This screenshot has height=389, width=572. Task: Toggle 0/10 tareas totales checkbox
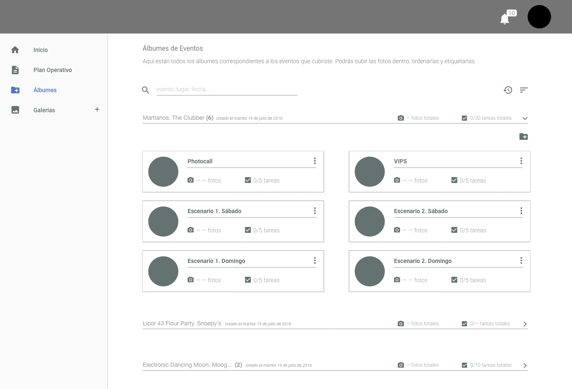pyautogui.click(x=464, y=365)
